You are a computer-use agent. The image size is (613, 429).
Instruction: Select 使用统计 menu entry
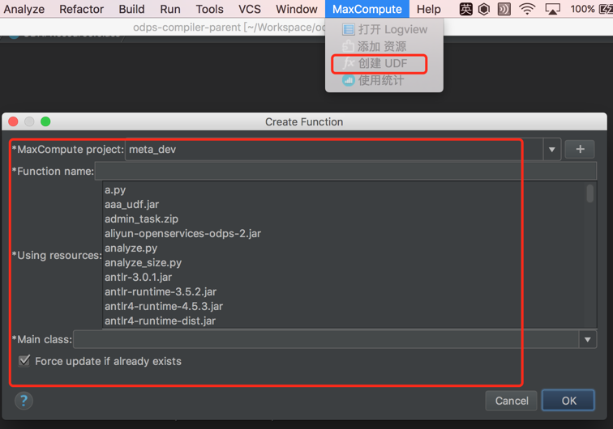tap(384, 80)
